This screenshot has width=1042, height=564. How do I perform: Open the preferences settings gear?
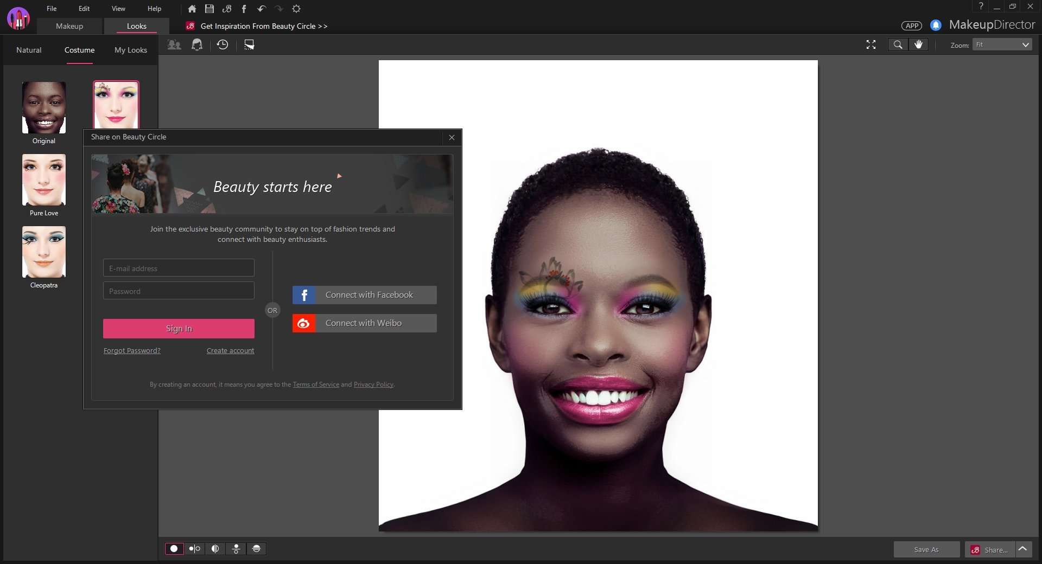click(x=296, y=9)
